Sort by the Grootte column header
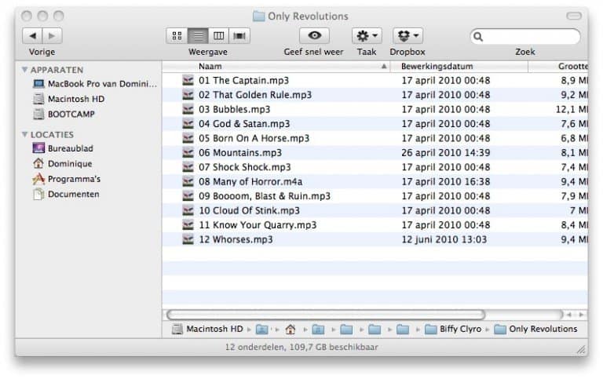Image resolution: width=603 pixels, height=379 pixels. [x=558, y=67]
